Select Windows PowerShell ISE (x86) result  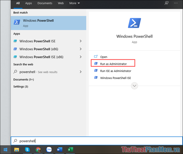48,57
